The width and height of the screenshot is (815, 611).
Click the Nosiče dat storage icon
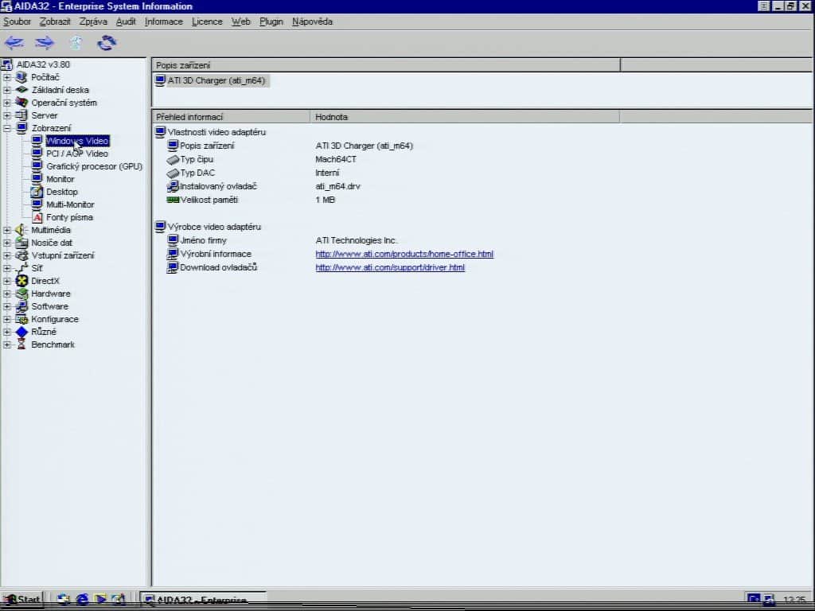[x=21, y=243]
